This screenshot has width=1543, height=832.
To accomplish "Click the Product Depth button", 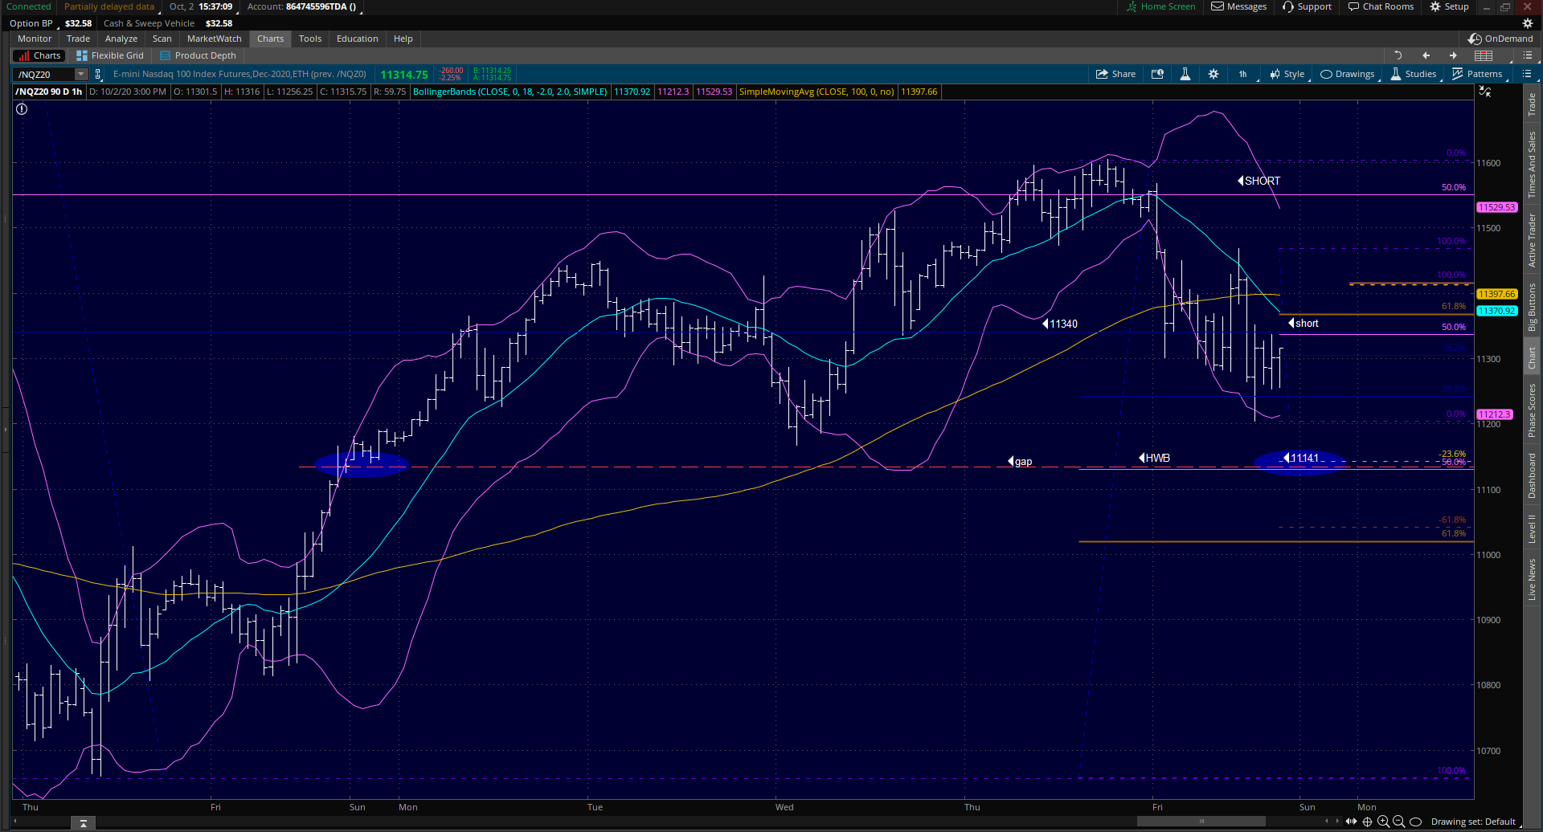I will 198,55.
